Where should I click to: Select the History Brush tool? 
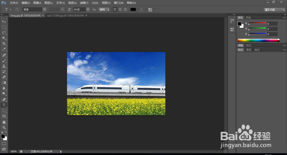coord(4,72)
